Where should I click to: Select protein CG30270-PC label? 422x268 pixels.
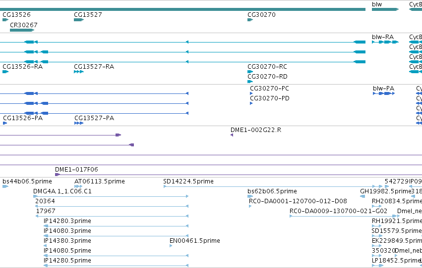269,89
